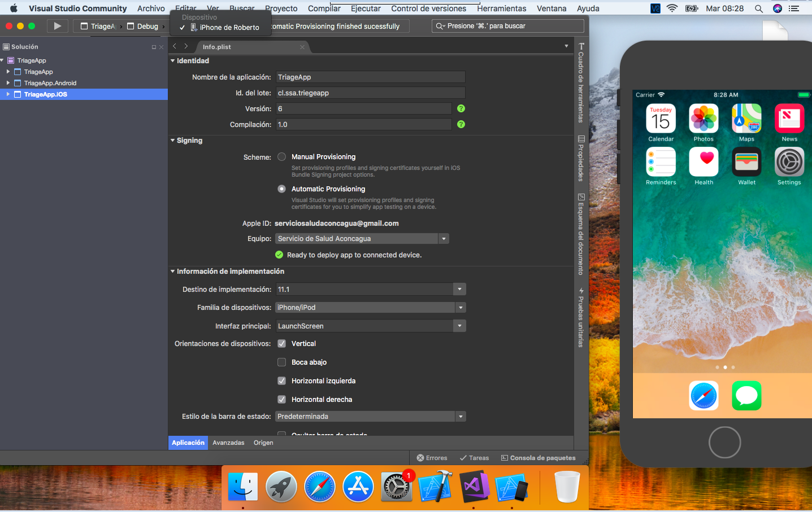This screenshot has height=512, width=812.
Task: Open the Proyecto menu
Action: click(x=281, y=8)
